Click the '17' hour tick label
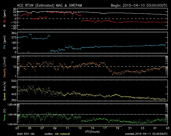Image resolution: width=171 pixels, height=136 pixels. pyautogui.click(x=105, y=128)
